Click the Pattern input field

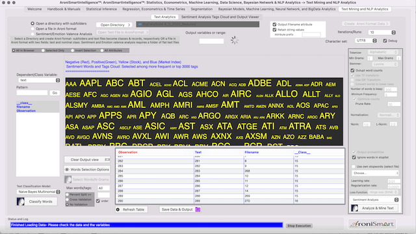point(32,93)
